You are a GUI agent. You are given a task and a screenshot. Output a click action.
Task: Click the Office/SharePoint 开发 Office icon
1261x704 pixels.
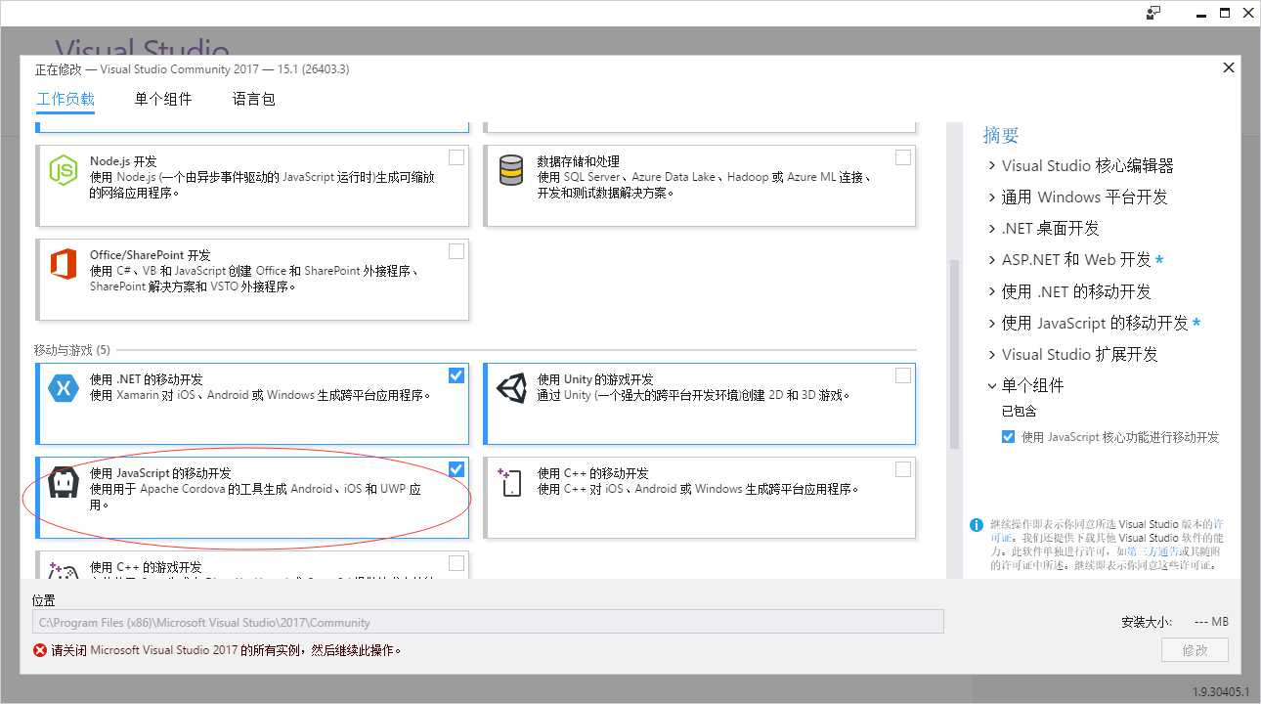(64, 264)
